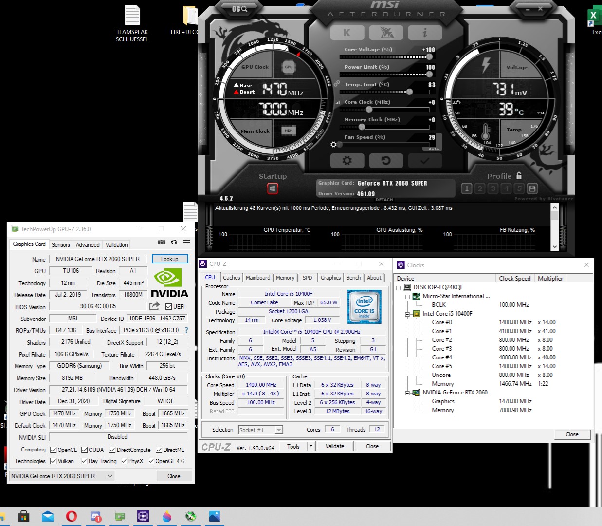The image size is (602, 526).
Task: Open CPU-Z SPD tab
Action: (x=307, y=278)
